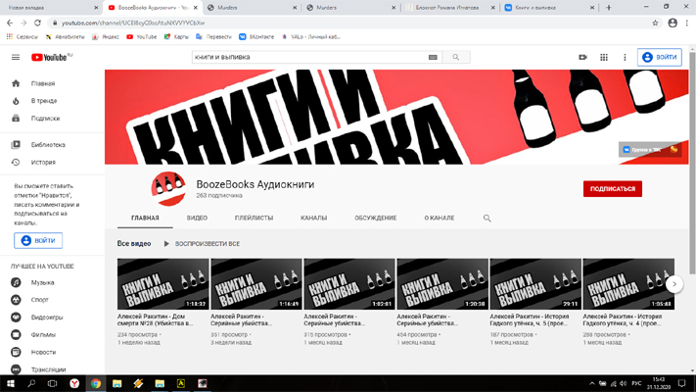Click the next arrow on video carousel
The image size is (696, 392).
[x=674, y=284]
